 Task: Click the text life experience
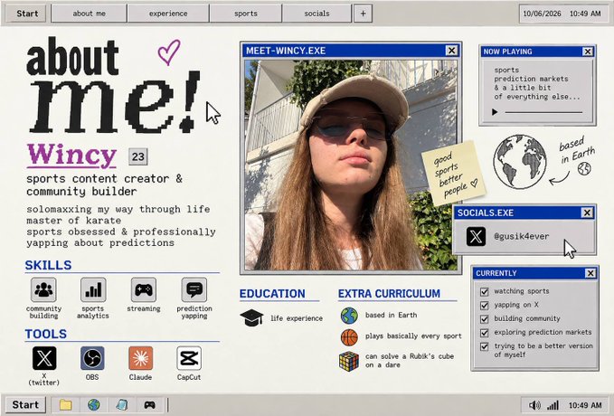click(x=297, y=318)
